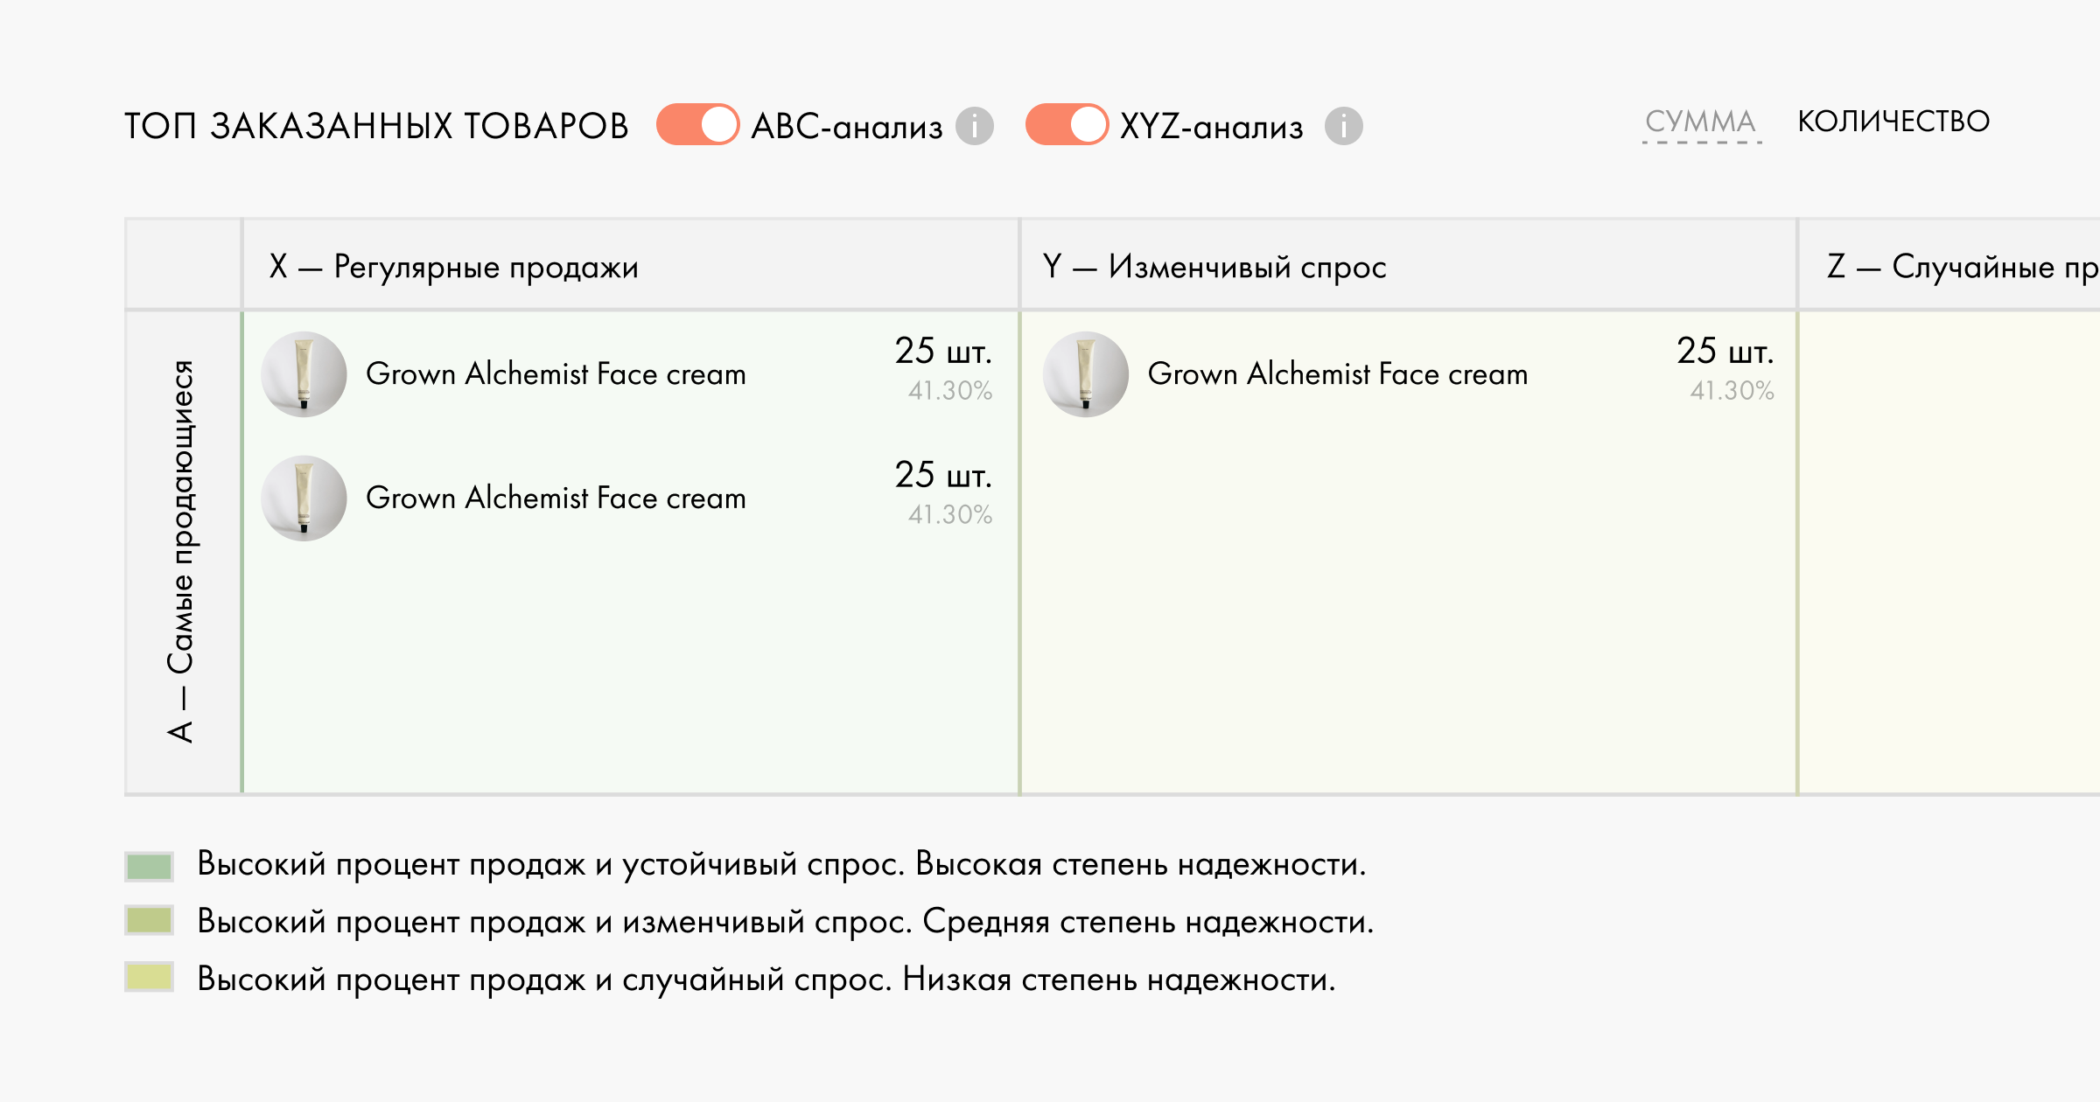Screen dimensions: 2100x1102
Task: Switch to the КОЛИЧЕСТВО tab
Action: coord(1893,122)
